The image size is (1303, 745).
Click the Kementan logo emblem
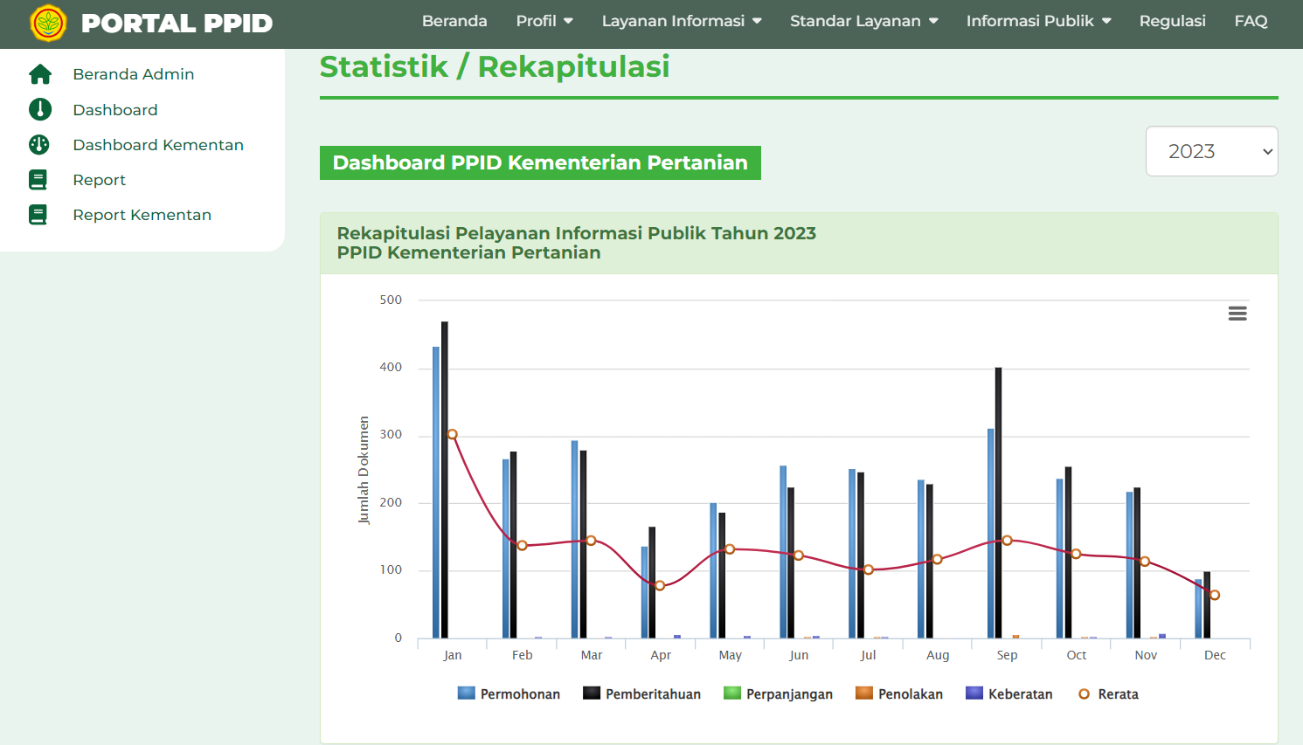(x=48, y=23)
